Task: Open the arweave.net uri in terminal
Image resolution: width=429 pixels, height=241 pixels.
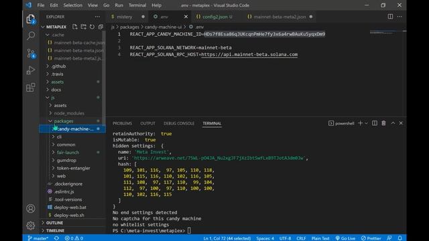Action: [219, 158]
